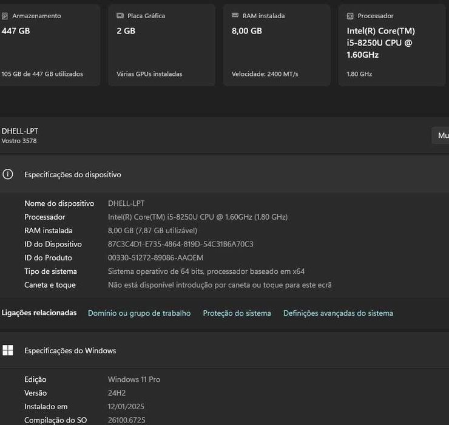Select the OS build value 26100.6725

127,420
